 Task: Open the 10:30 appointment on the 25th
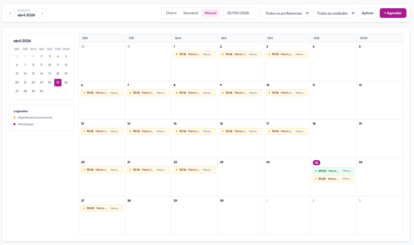click(x=333, y=179)
